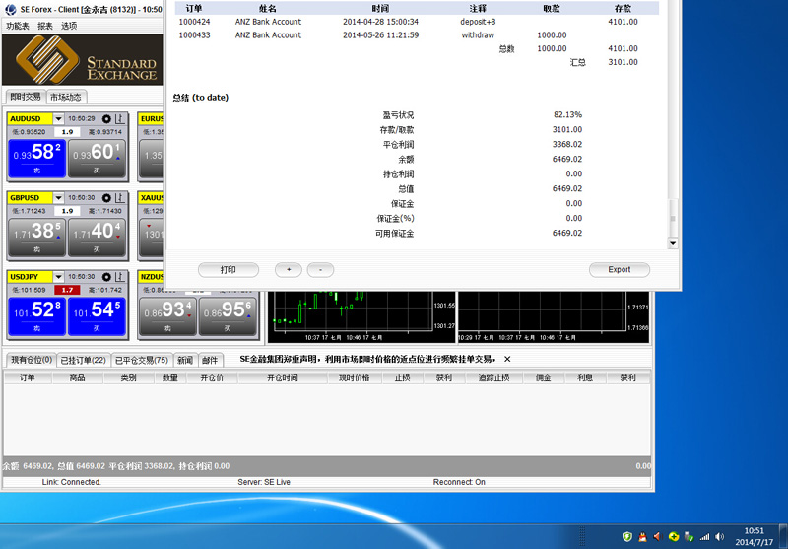Click the red speaker tray icon
The height and width of the screenshot is (549, 788).
coord(658,536)
